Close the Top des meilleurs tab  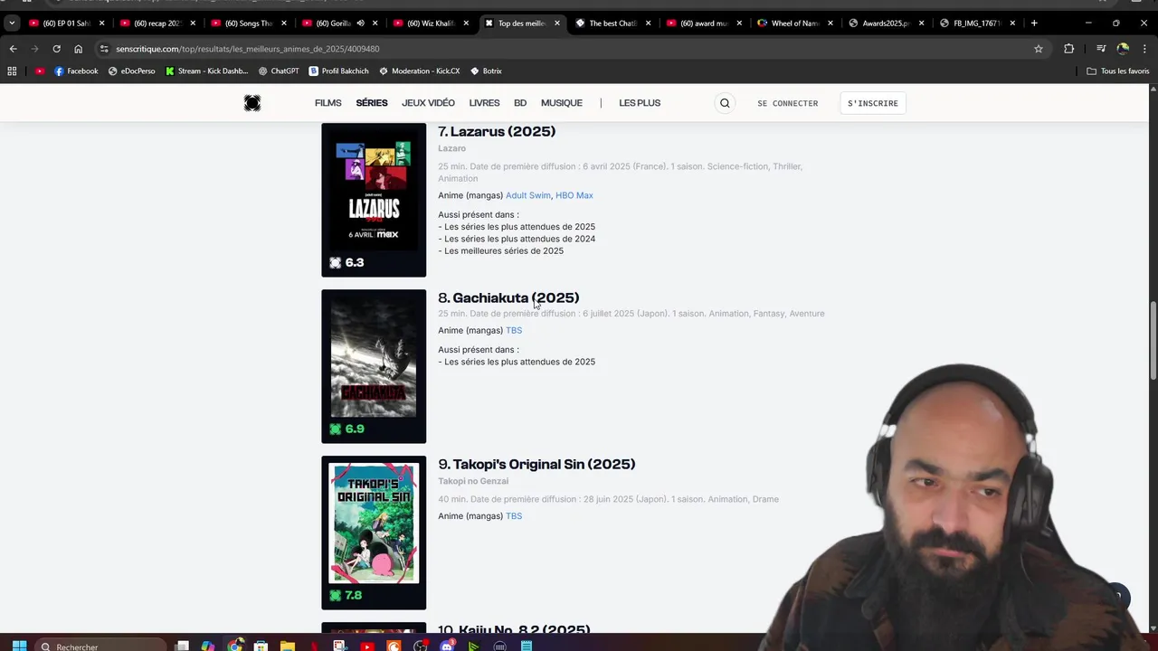[x=557, y=23]
